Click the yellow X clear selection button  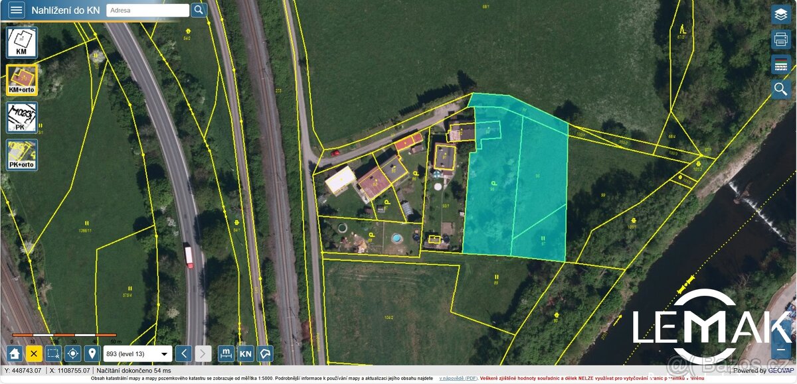pos(34,353)
